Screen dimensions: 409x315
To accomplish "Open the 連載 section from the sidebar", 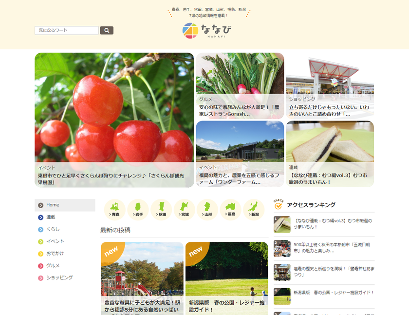I will (52, 217).
